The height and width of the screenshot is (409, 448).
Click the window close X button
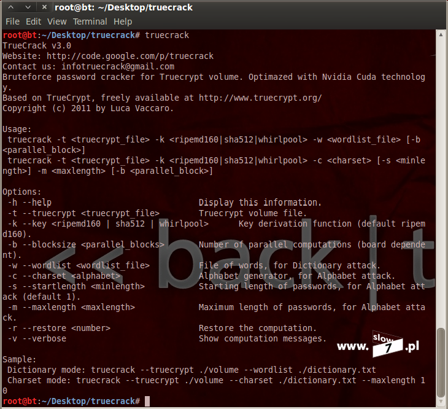pyautogui.click(x=44, y=7)
